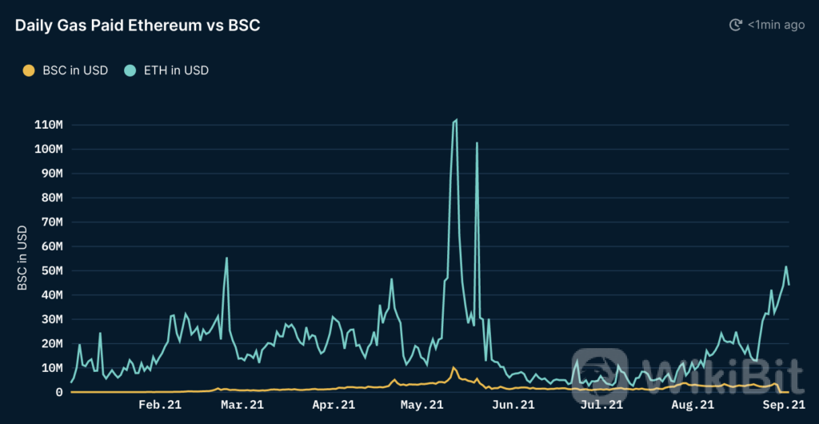Click the Aug.21 x-axis label
The height and width of the screenshot is (424, 819).
pyautogui.click(x=693, y=406)
